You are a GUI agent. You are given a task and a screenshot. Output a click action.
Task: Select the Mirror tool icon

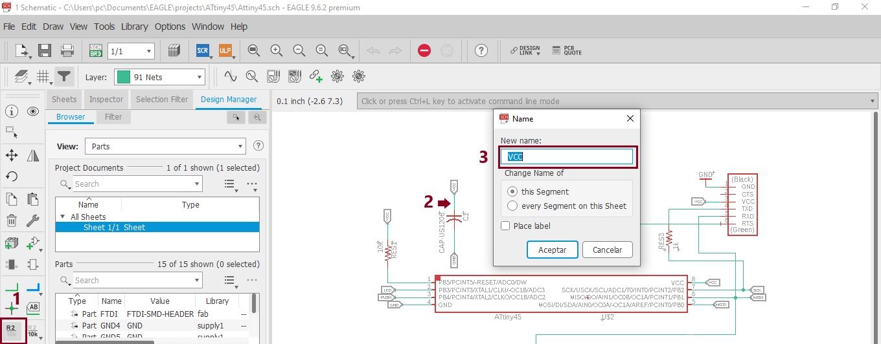pyautogui.click(x=33, y=155)
